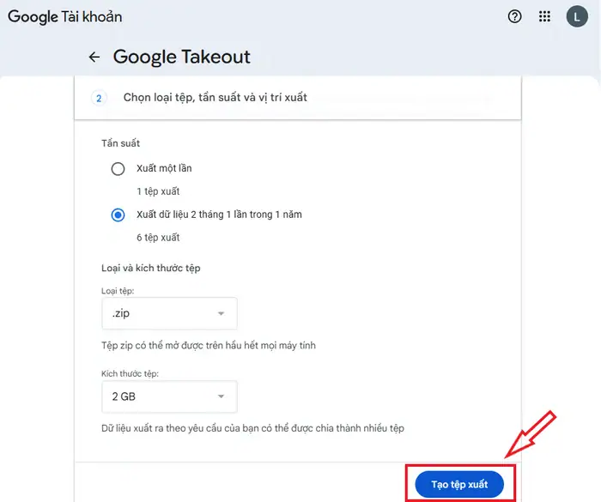Open the Google apps grid launcher

pos(544,16)
